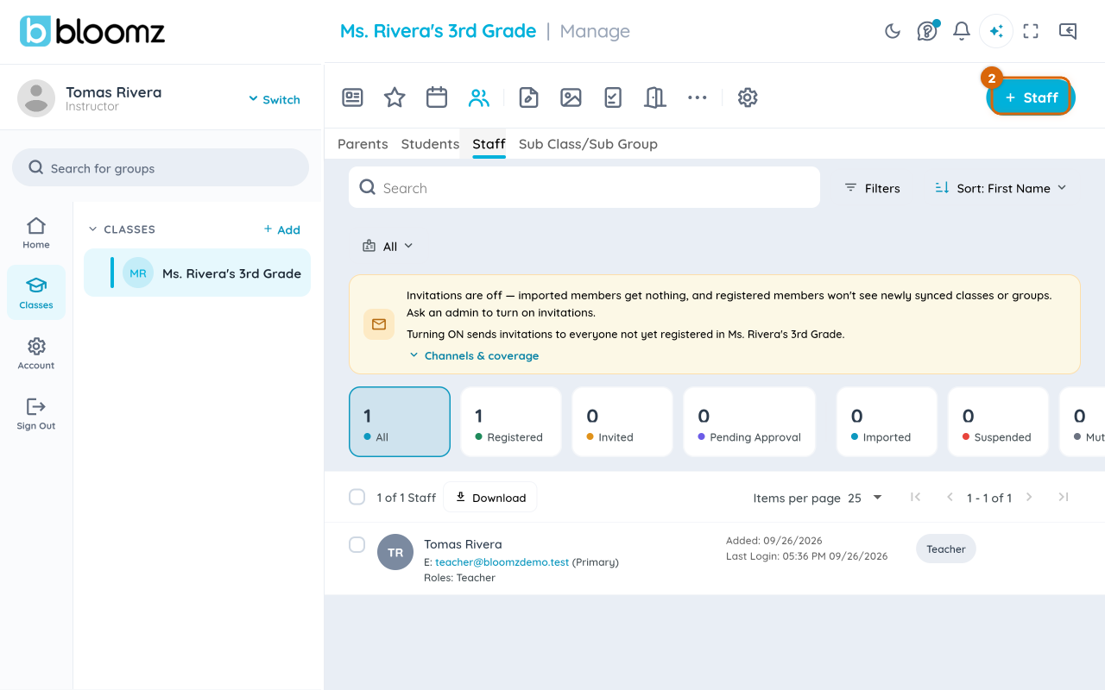
Task: Open the checklist toolbar icon
Action: [x=613, y=97]
